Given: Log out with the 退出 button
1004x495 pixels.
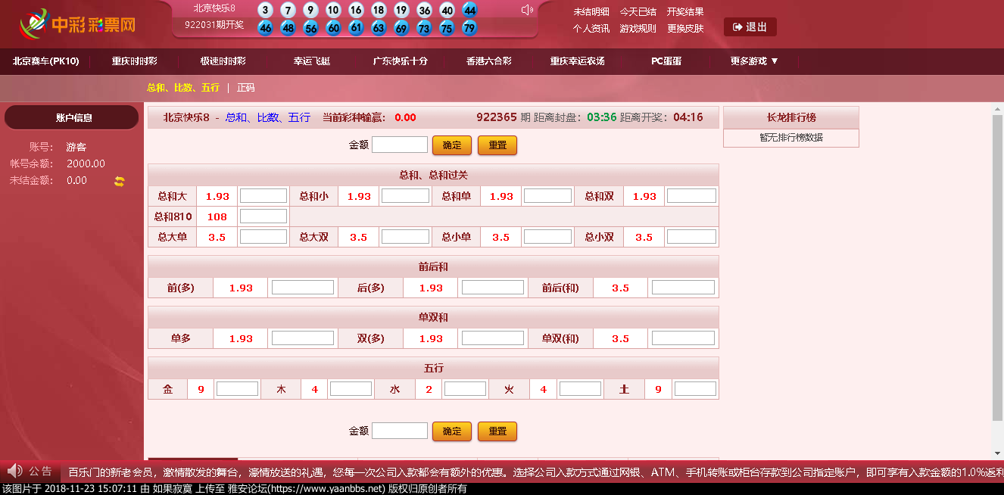Looking at the screenshot, I should (750, 27).
